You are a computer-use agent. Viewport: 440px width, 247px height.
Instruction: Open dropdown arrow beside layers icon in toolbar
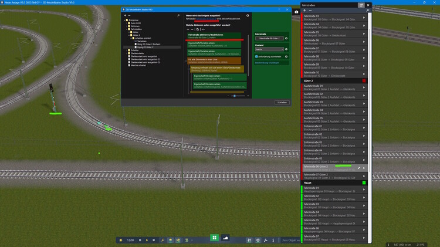pos(192,241)
